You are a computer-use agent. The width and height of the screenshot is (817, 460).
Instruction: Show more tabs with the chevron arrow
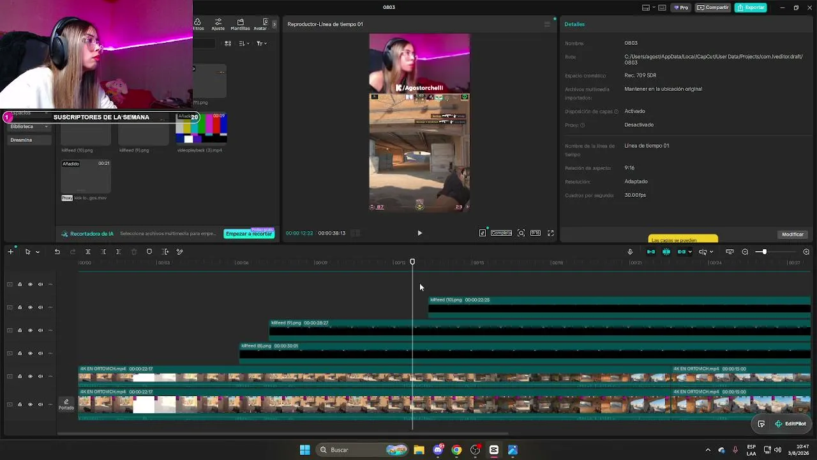pyautogui.click(x=274, y=24)
